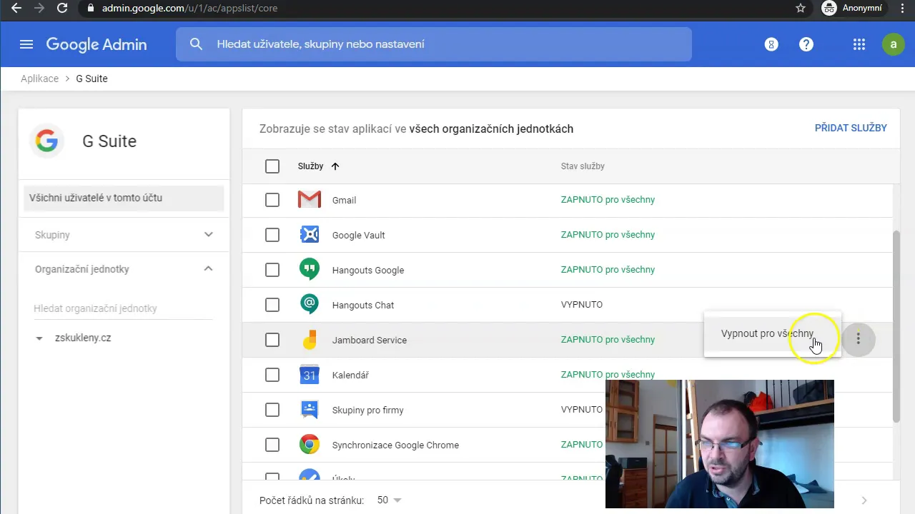Check the Gmail row checkbox
Image resolution: width=915 pixels, height=514 pixels.
[272, 200]
